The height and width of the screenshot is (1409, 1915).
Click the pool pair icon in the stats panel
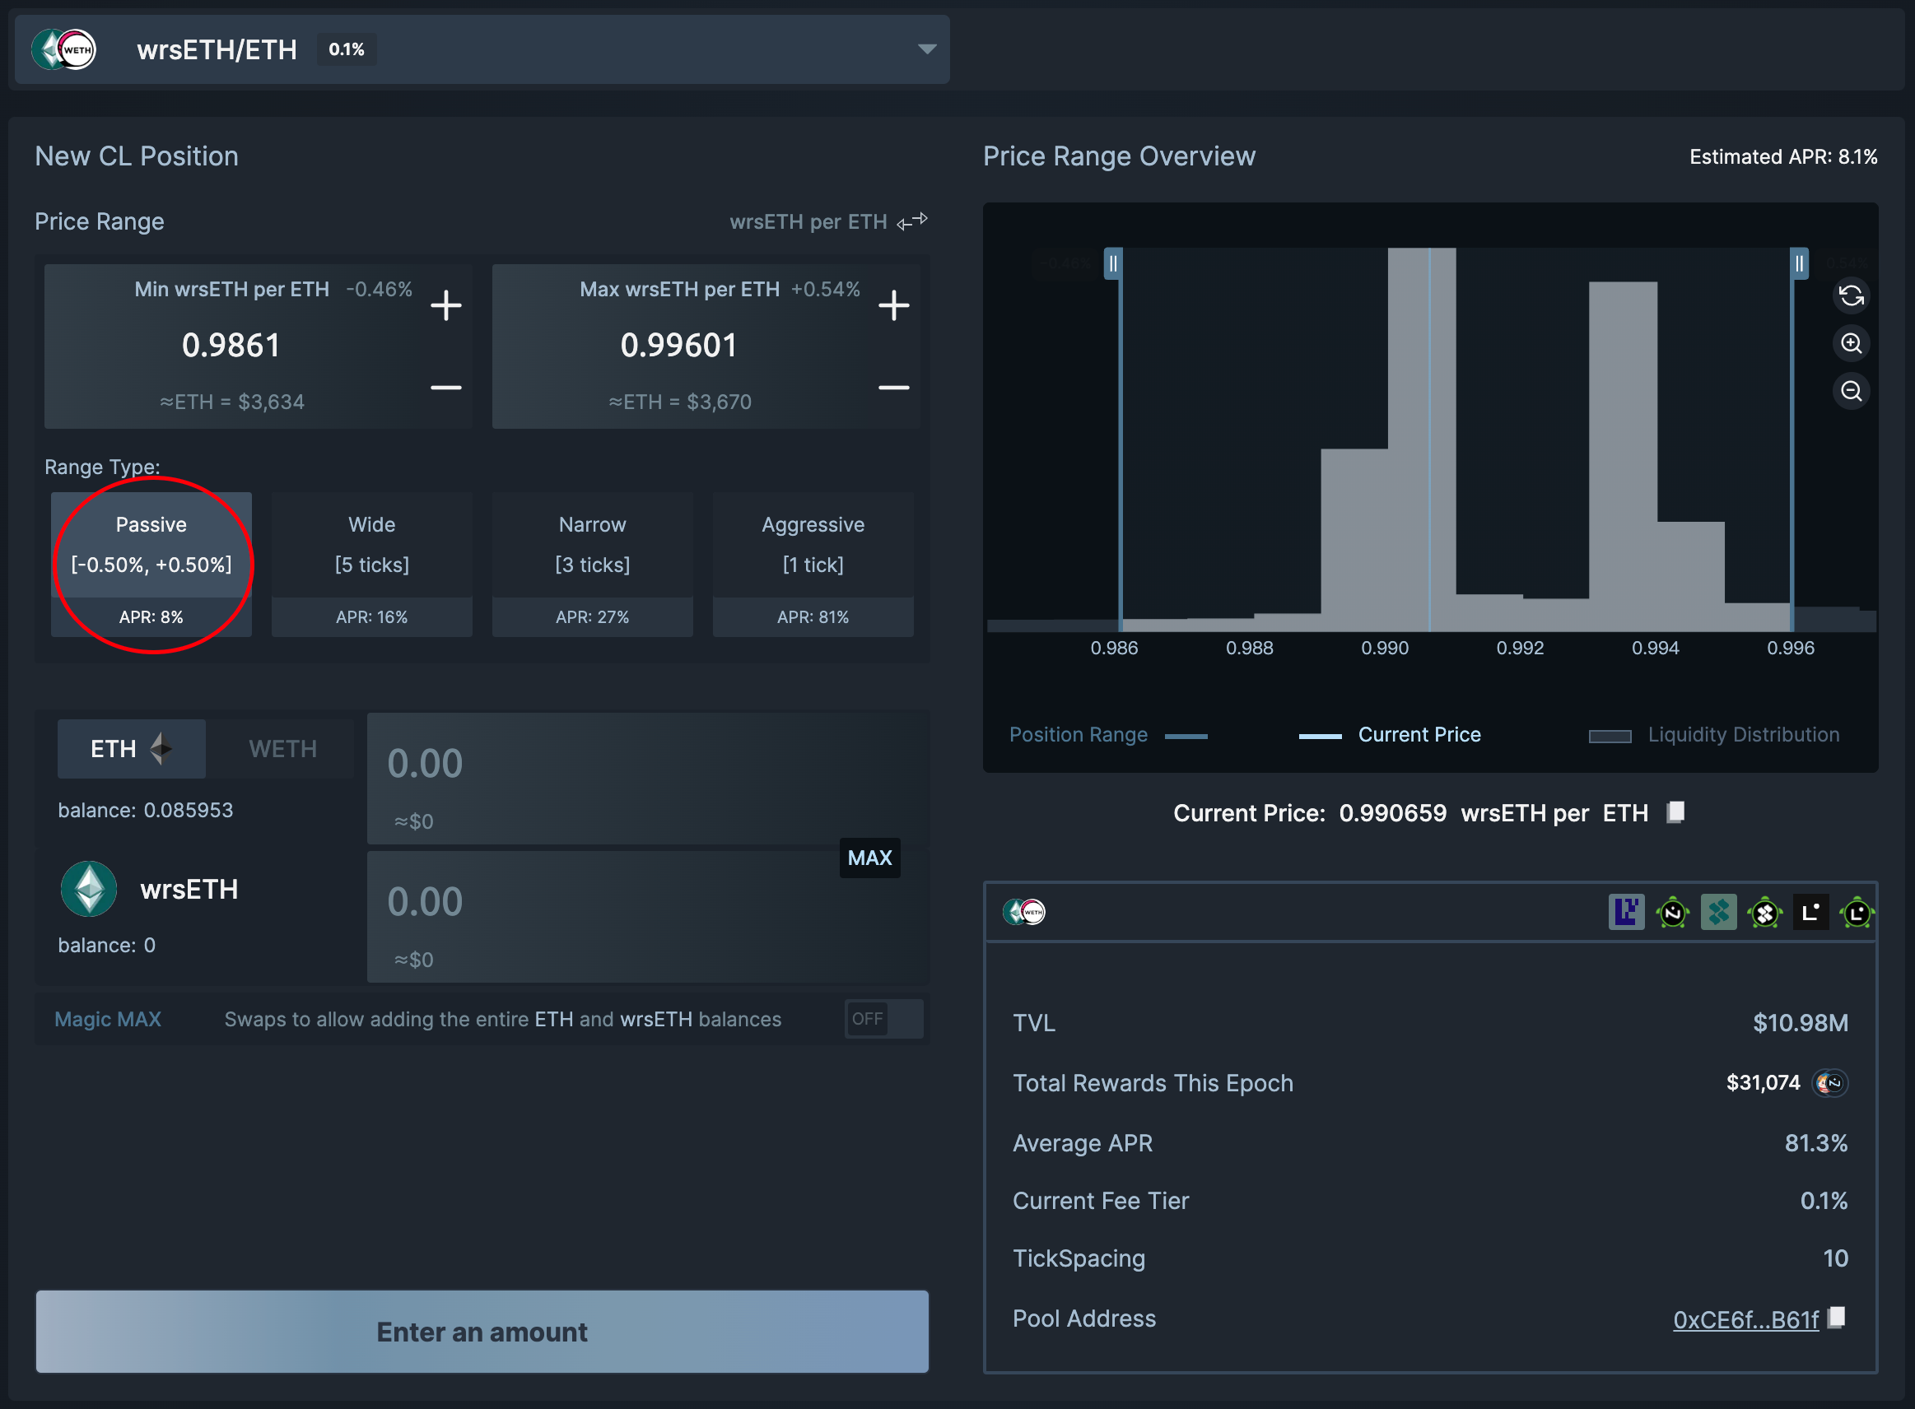tap(1024, 912)
